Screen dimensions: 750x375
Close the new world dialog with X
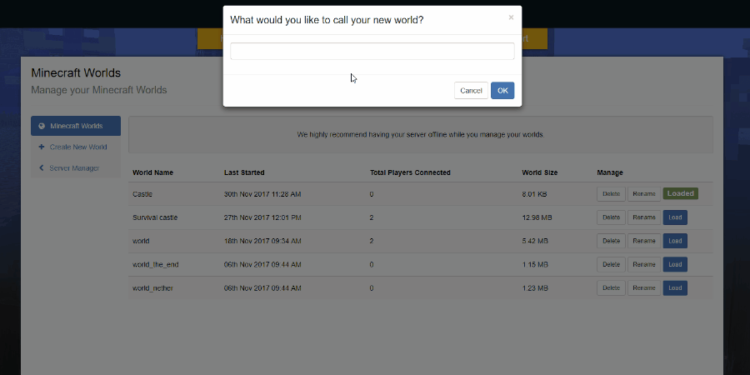coord(511,17)
